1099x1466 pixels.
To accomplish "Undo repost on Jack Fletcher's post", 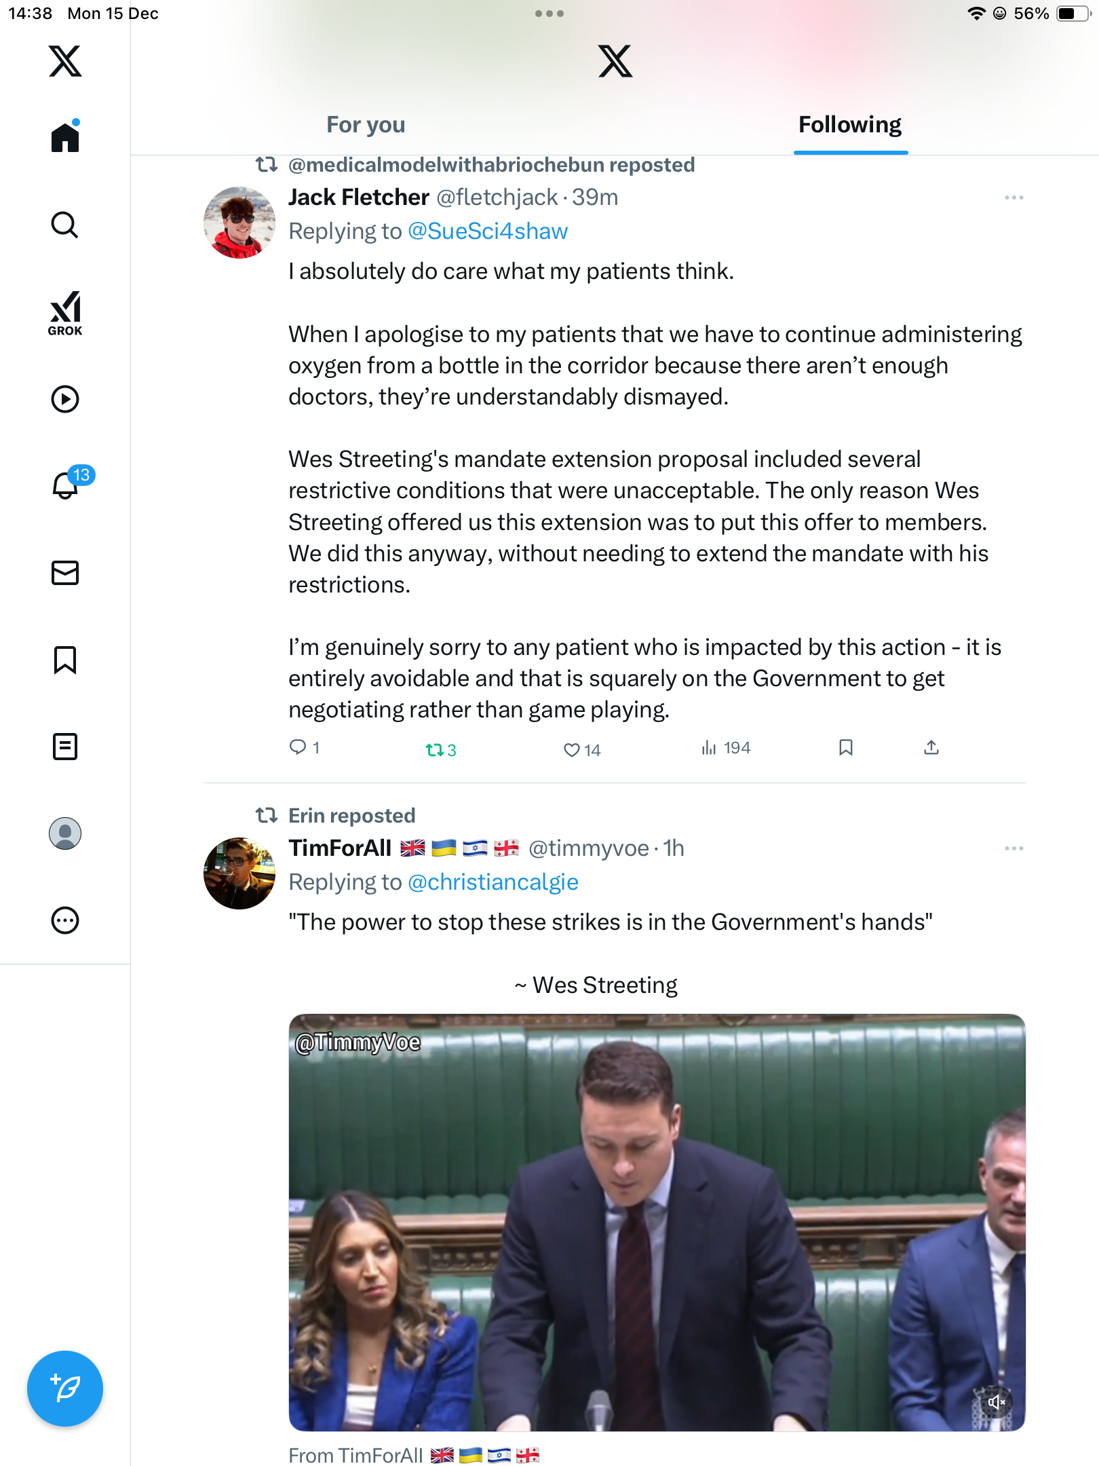I will pos(434,749).
